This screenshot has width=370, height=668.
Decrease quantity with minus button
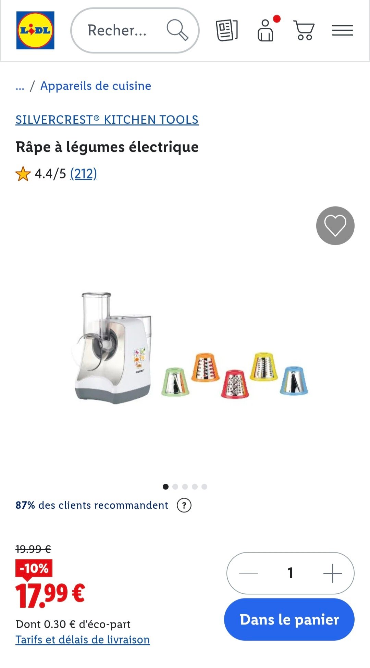(x=248, y=573)
